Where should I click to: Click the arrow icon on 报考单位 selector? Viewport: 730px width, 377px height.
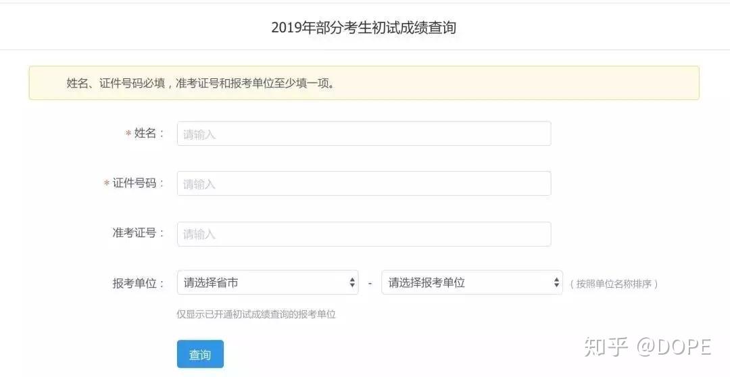pos(556,282)
